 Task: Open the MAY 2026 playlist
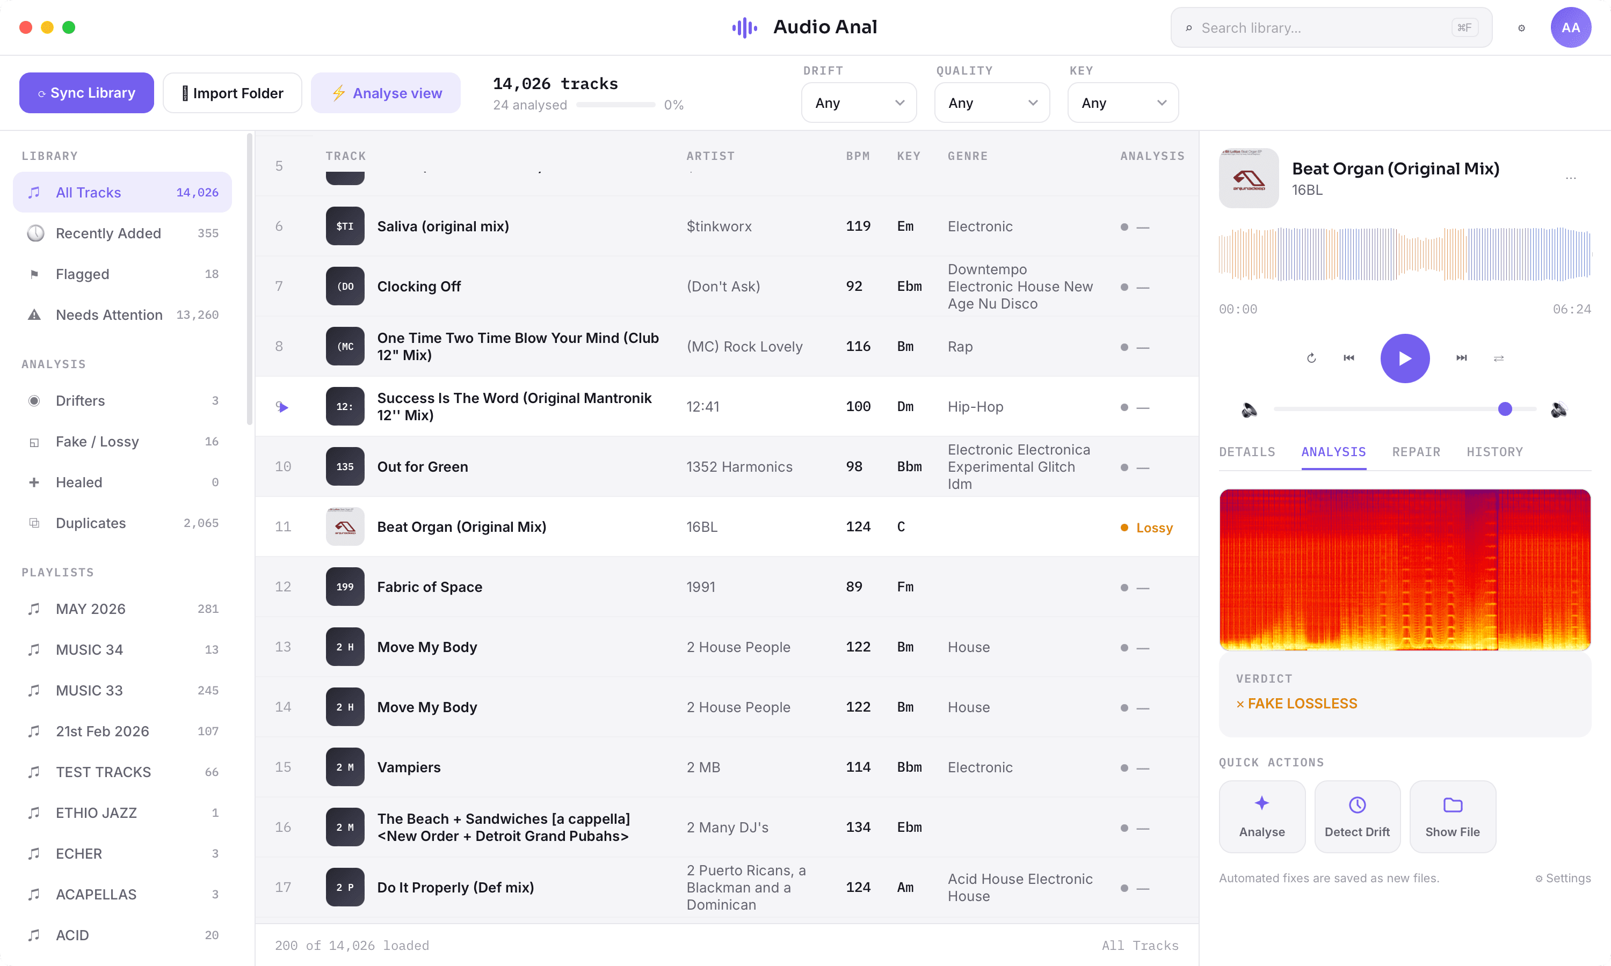[122, 609]
